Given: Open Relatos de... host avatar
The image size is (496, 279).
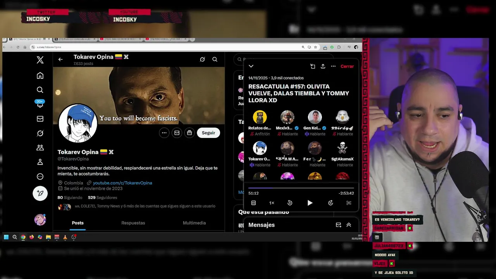Looking at the screenshot, I should coord(260,117).
